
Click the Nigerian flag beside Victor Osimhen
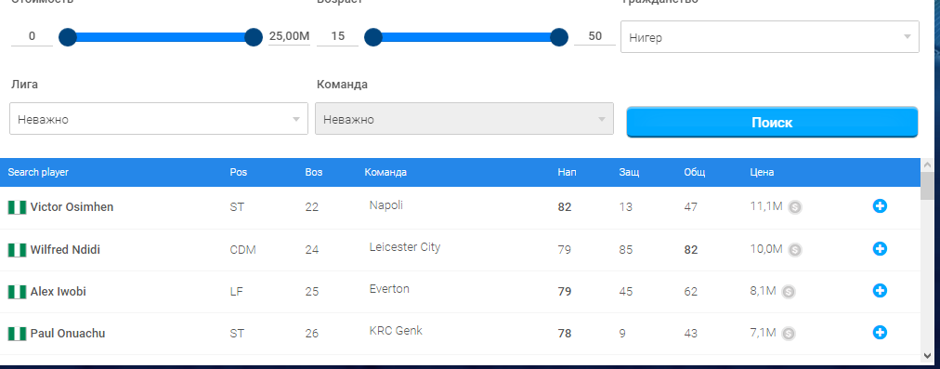(x=17, y=207)
